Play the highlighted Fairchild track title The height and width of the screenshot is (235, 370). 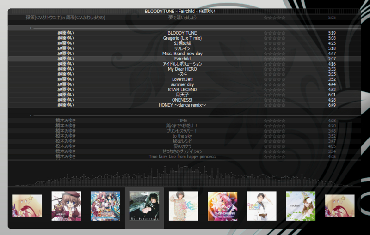tap(182, 59)
